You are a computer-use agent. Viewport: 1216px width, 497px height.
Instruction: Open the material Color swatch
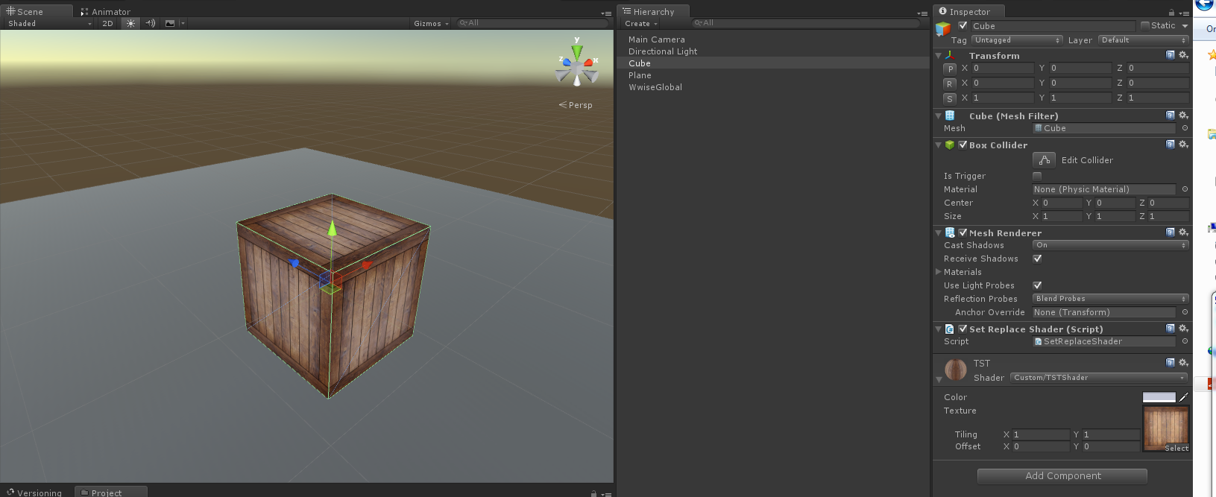click(1159, 397)
